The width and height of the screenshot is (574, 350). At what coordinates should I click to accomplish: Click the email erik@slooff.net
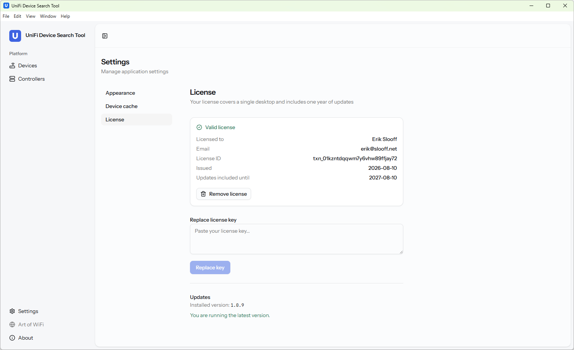point(379,149)
